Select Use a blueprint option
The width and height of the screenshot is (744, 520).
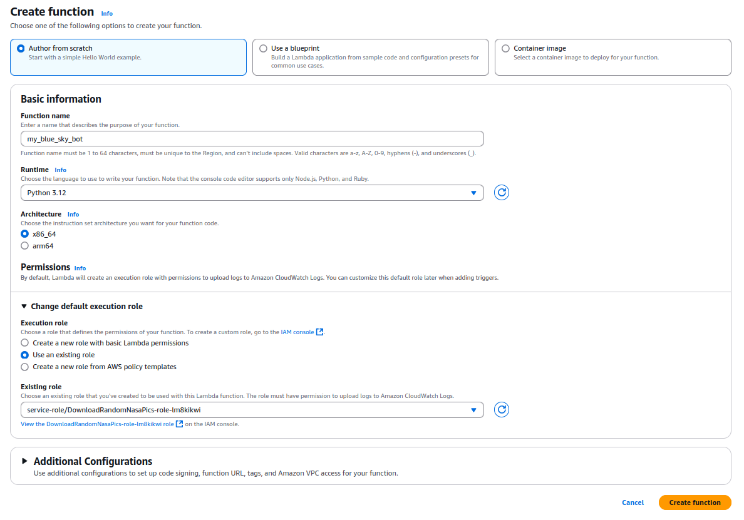click(x=263, y=48)
